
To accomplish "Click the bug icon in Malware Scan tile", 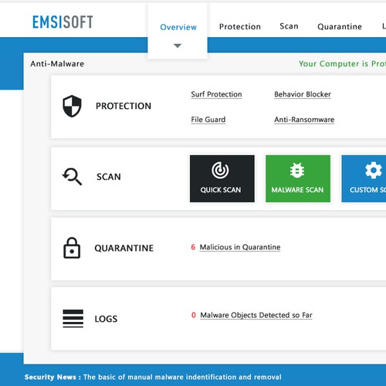I will point(297,171).
